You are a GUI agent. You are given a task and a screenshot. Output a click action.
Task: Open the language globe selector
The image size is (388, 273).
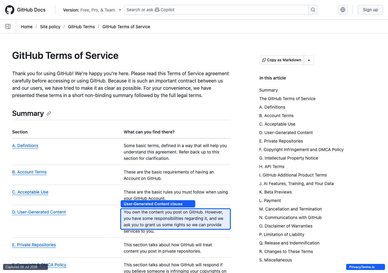[343, 10]
